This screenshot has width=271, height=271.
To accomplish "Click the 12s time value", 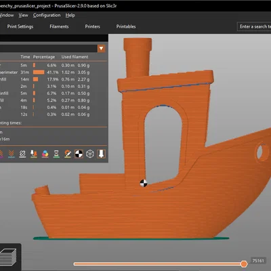I will click(24, 114).
